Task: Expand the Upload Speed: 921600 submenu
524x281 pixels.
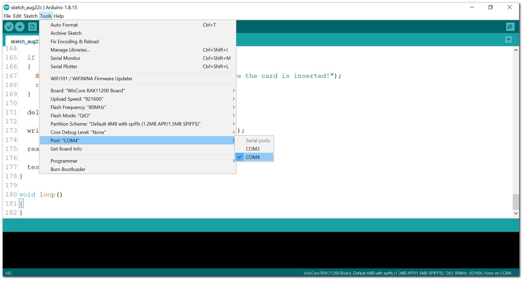Action: pyautogui.click(x=138, y=99)
